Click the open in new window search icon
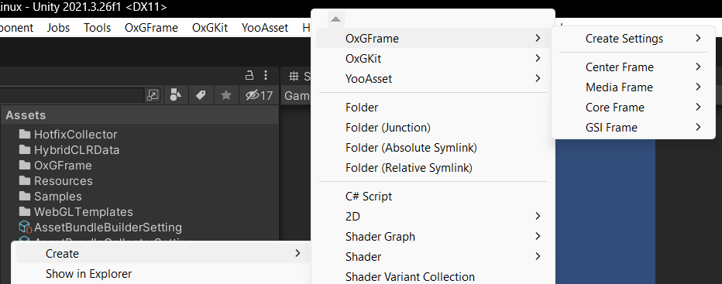 click(x=153, y=95)
